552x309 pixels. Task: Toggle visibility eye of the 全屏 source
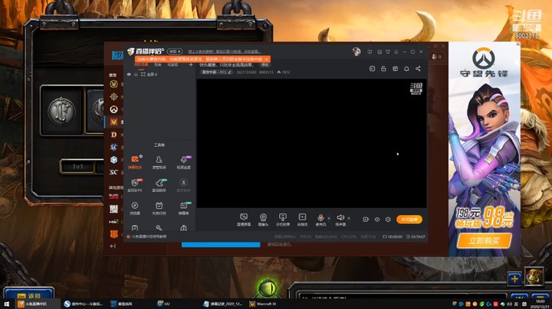point(129,74)
